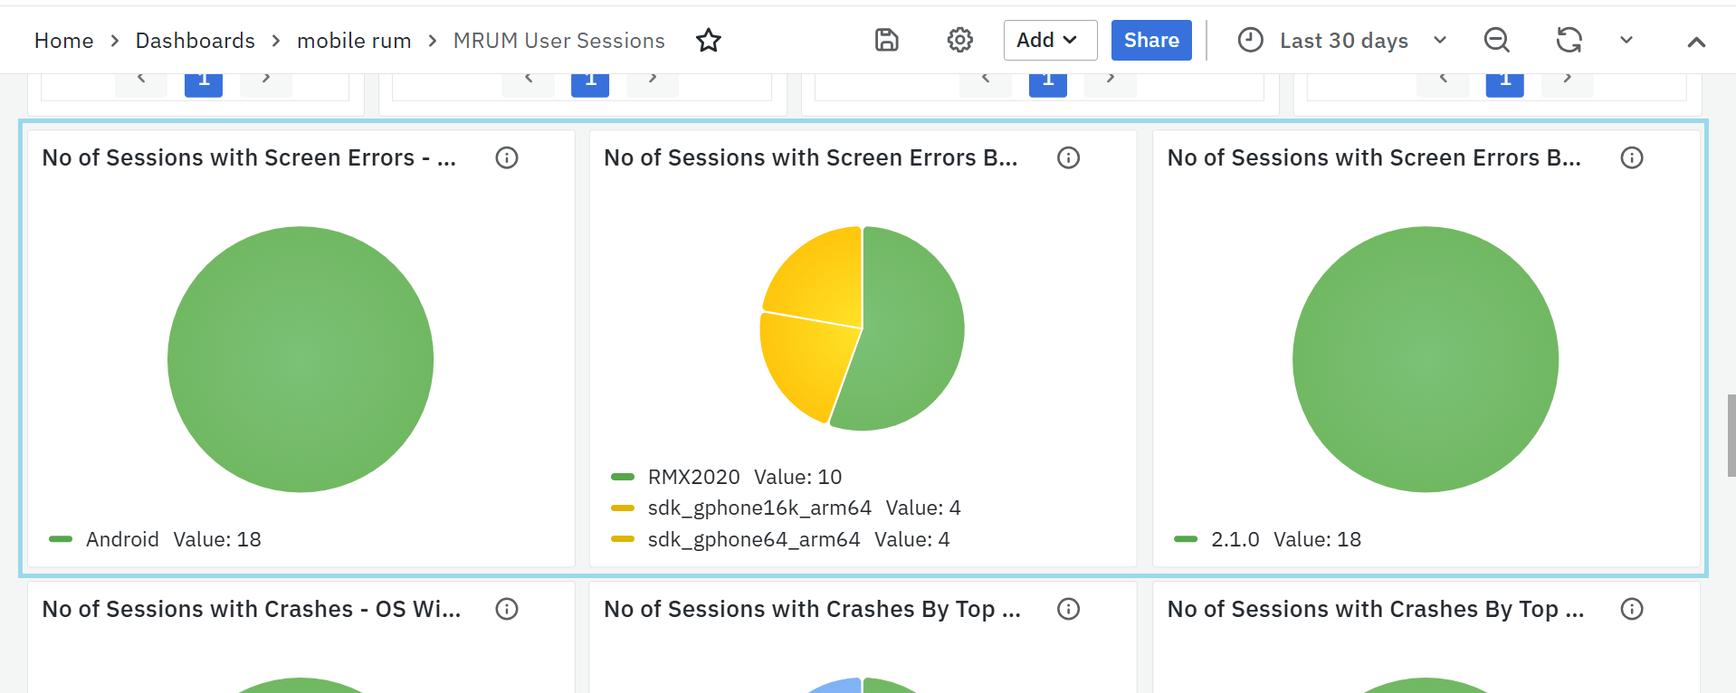Open dashboard settings gear

(959, 40)
